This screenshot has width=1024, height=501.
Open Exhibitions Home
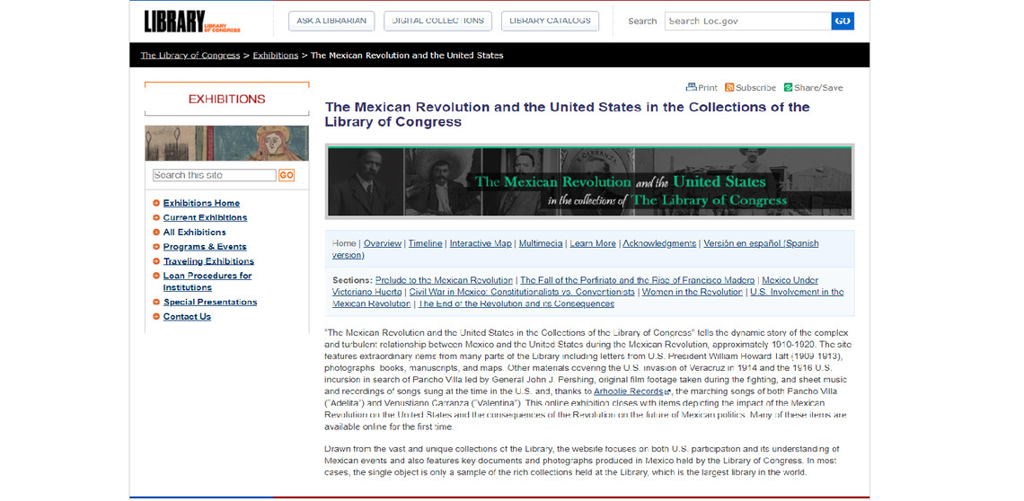coord(201,203)
